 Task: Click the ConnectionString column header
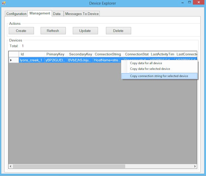[108, 54]
